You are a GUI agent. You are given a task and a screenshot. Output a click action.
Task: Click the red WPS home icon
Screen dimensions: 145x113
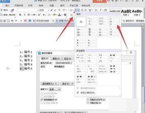point(25,21)
